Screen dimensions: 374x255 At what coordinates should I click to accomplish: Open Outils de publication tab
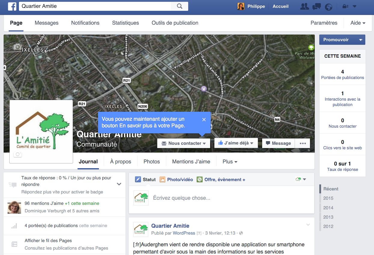[x=175, y=23]
